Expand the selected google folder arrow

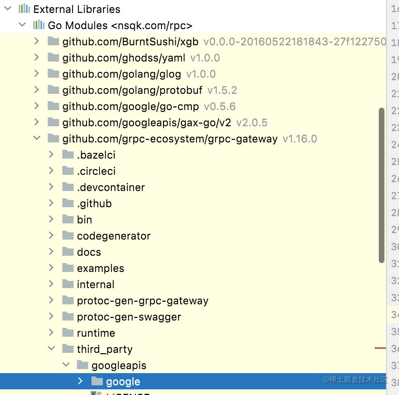[x=80, y=381]
